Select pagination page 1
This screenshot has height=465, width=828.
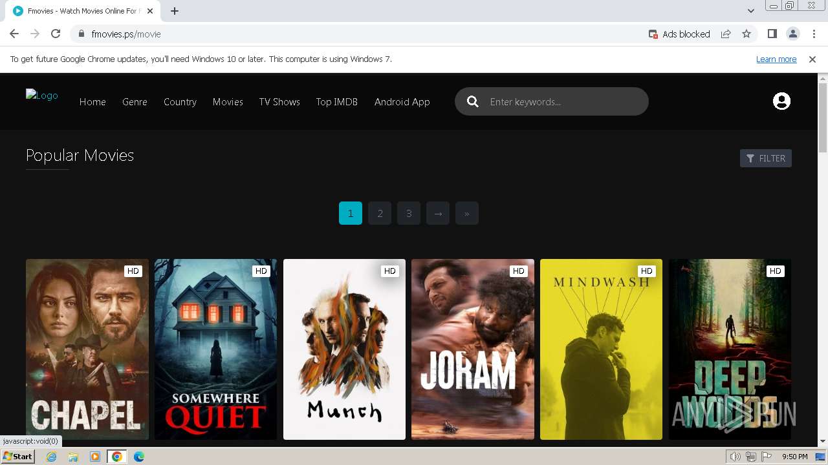pyautogui.click(x=351, y=213)
